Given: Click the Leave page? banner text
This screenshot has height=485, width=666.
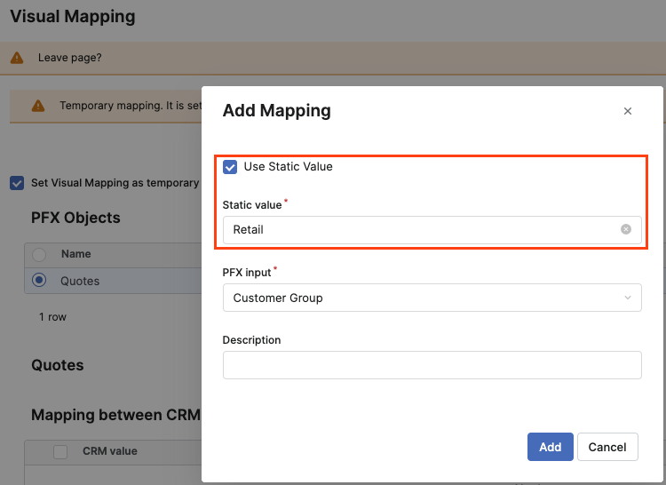Looking at the screenshot, I should click(70, 58).
